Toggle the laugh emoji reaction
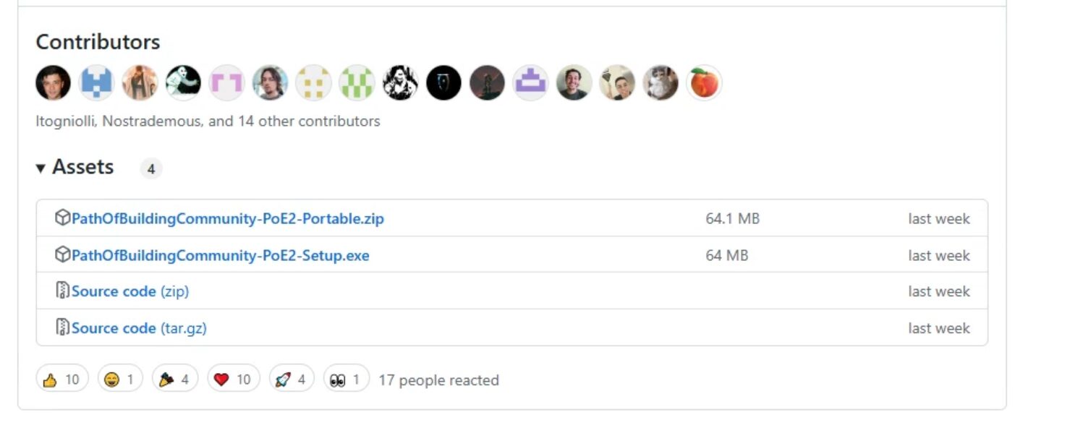This screenshot has height=433, width=1075. 120,380
